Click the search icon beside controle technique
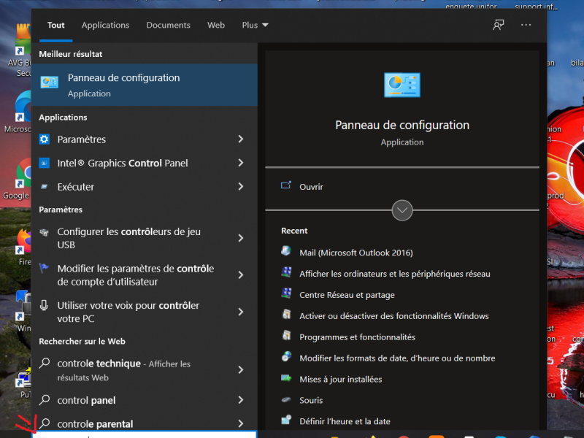Viewport: 584px width, 438px height. tap(45, 363)
